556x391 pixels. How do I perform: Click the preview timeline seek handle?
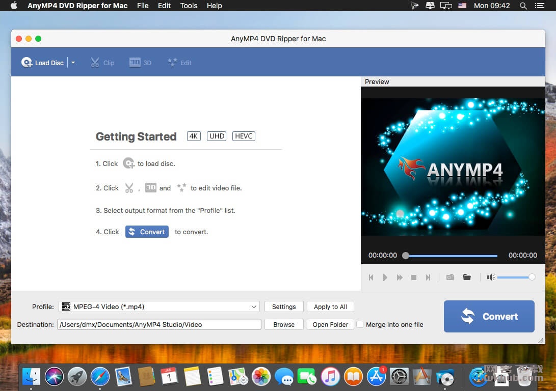pyautogui.click(x=406, y=256)
